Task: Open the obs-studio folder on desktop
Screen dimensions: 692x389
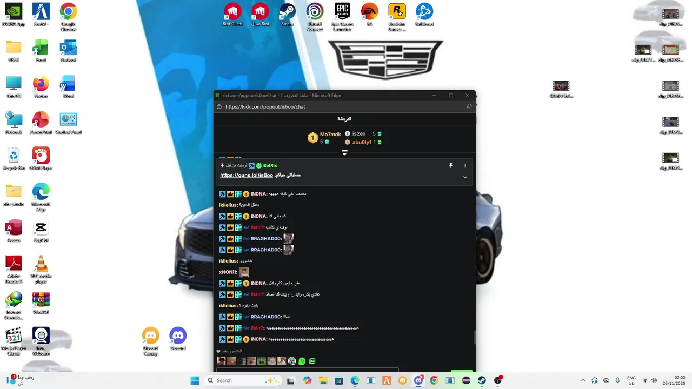Action: (14, 195)
